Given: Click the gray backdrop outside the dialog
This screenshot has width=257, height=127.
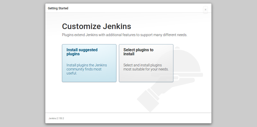Looking at the screenshot, I should click(23, 63).
